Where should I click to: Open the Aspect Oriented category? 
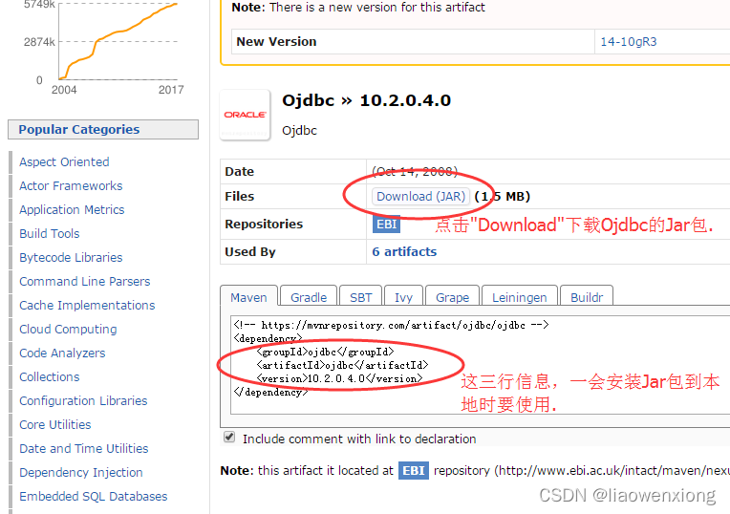[64, 162]
